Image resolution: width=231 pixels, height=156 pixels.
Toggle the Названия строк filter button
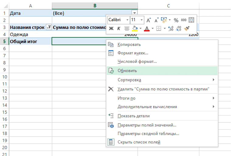[48, 27]
